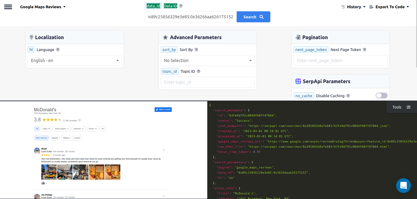
Task: Filter reviews by clean topic chip
Action: click(x=47, y=129)
